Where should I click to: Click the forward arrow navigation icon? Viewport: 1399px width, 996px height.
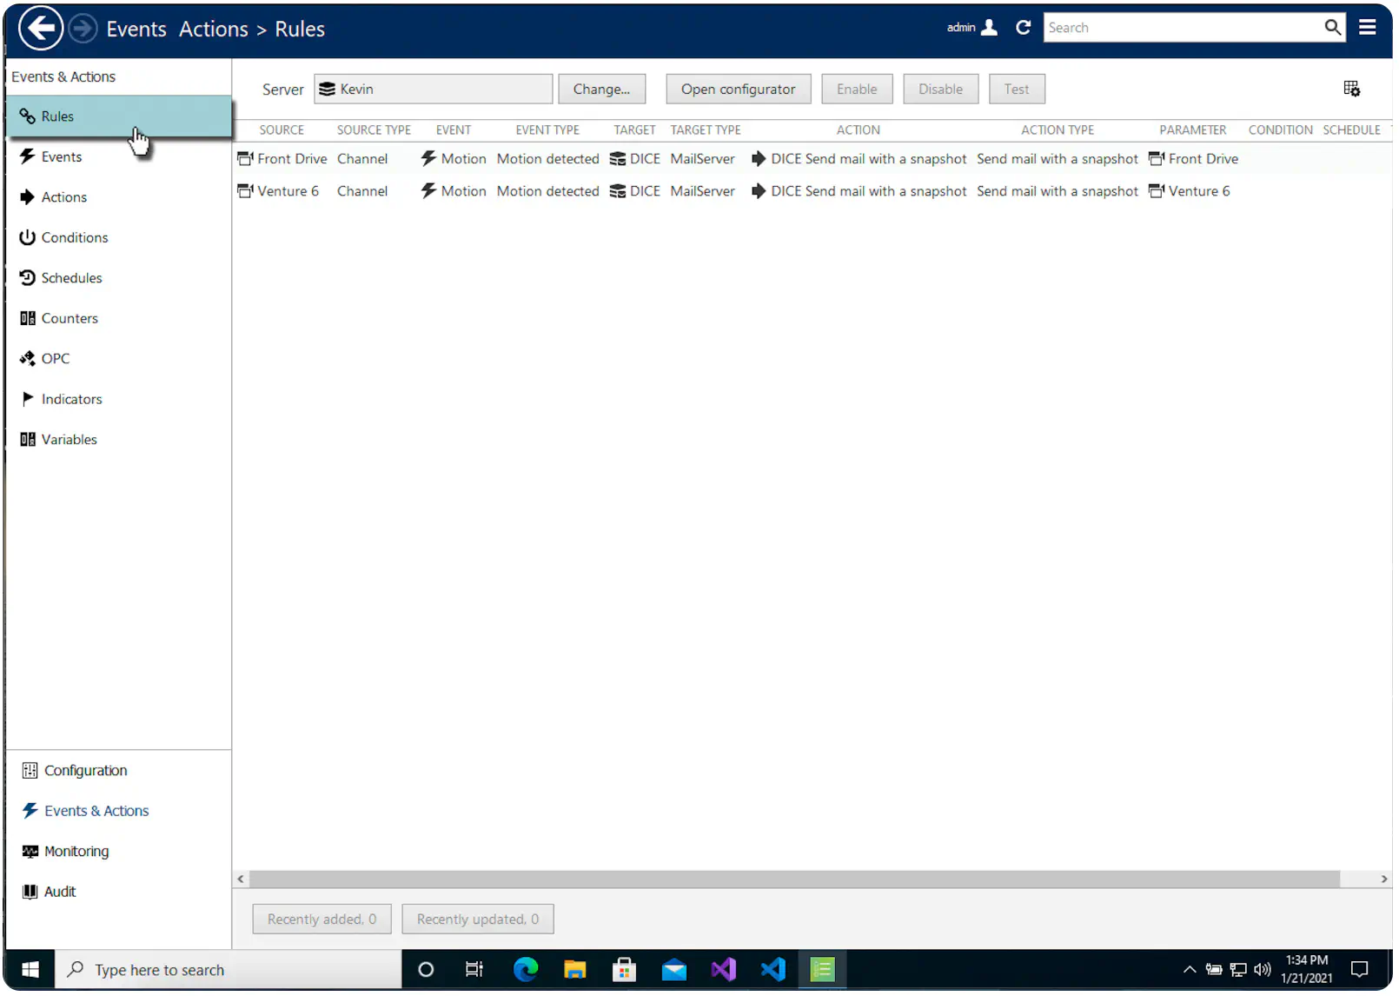point(83,29)
